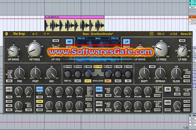Click the large HP FREQ knob
The image size is (196, 130).
(35, 50)
